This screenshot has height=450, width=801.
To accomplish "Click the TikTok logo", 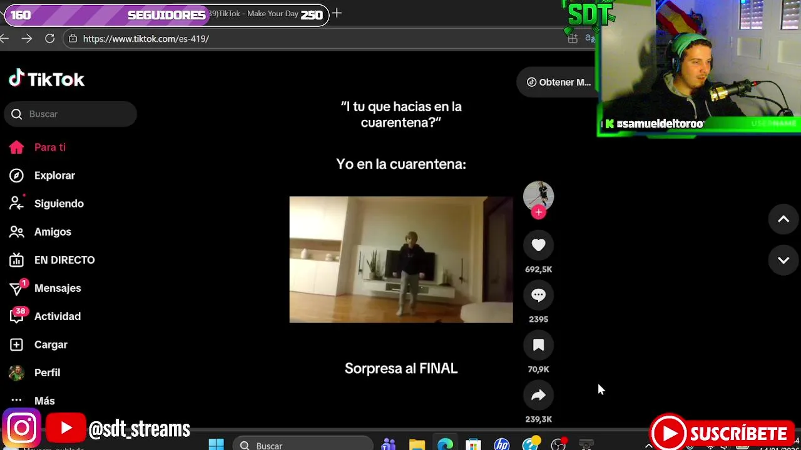I will pyautogui.click(x=46, y=79).
